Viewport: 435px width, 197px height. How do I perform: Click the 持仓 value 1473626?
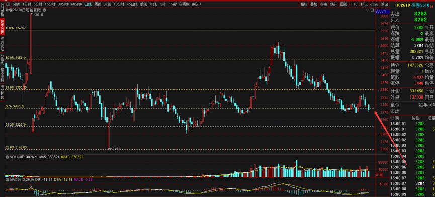click(415, 65)
